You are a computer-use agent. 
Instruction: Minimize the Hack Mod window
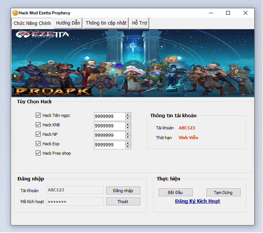coord(211,13)
